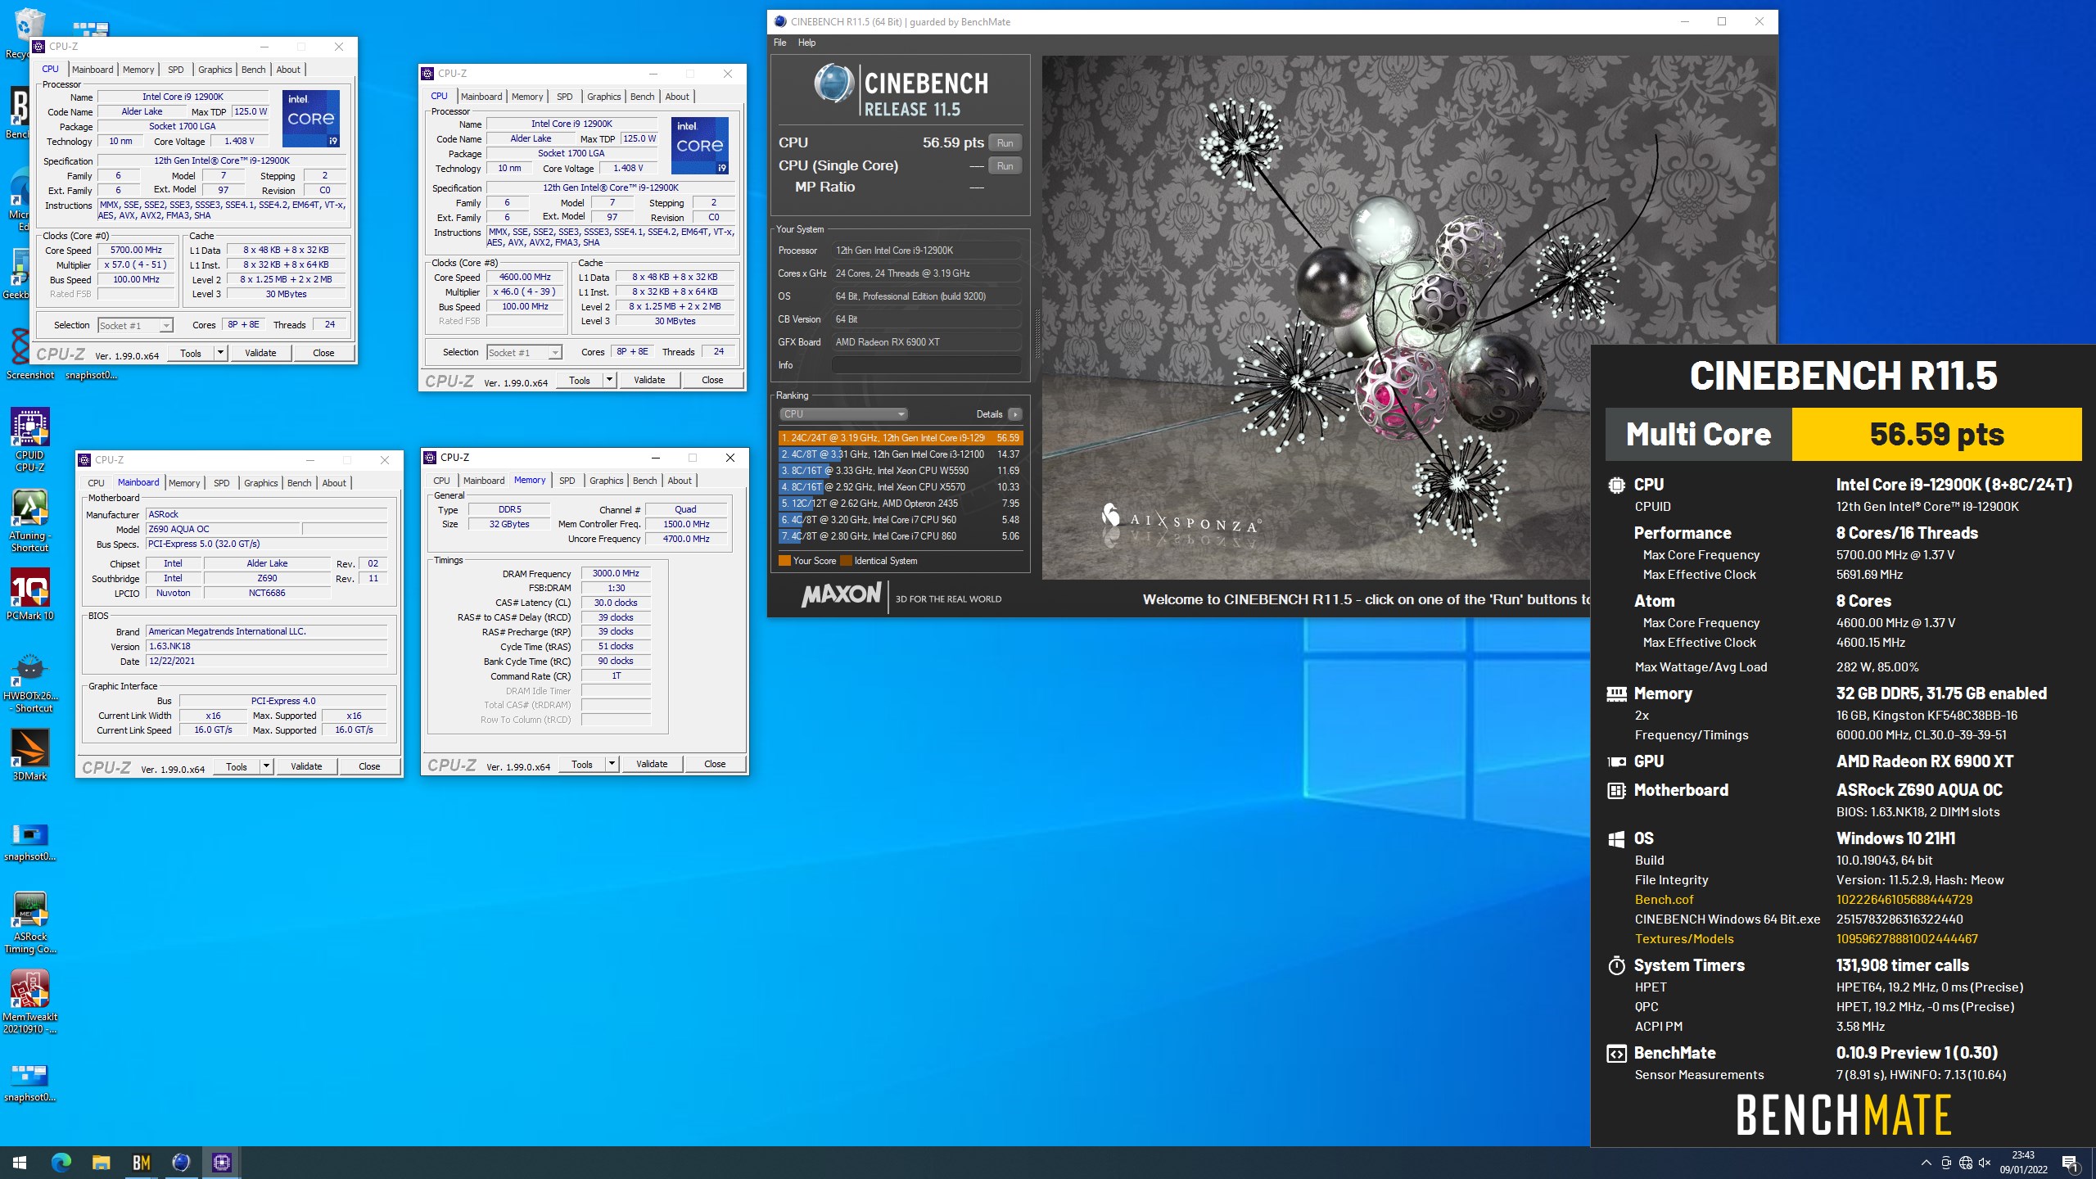Open snapshot file beside Screenshot icon
The image size is (2096, 1179).
tap(91, 375)
